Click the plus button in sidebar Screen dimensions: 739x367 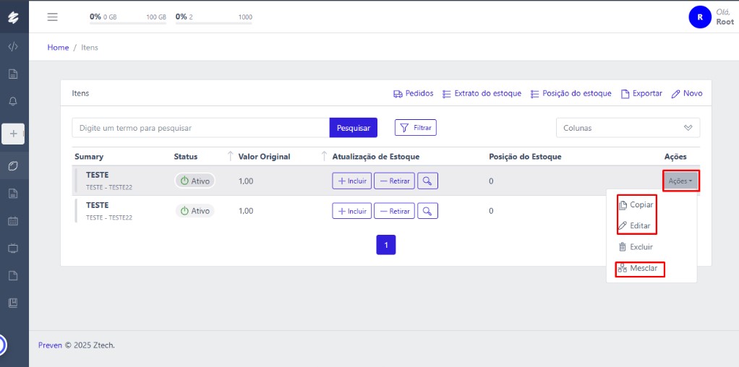tap(13, 133)
